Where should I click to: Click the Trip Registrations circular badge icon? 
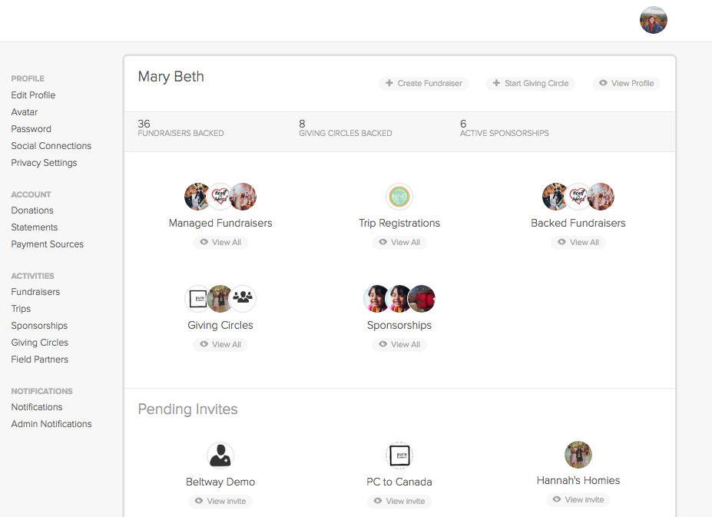tap(399, 197)
